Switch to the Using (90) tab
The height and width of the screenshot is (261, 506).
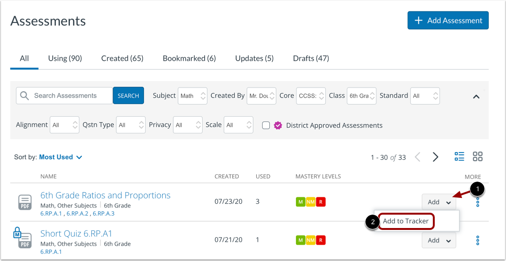(x=65, y=58)
